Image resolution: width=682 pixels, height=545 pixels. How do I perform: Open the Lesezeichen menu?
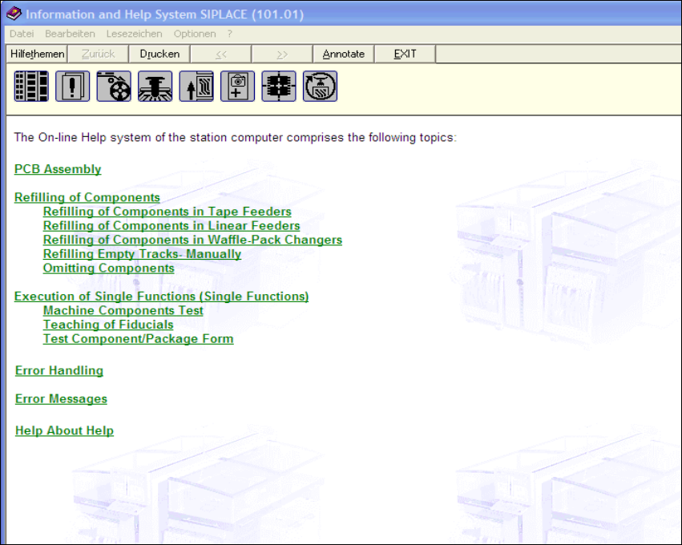click(x=135, y=34)
